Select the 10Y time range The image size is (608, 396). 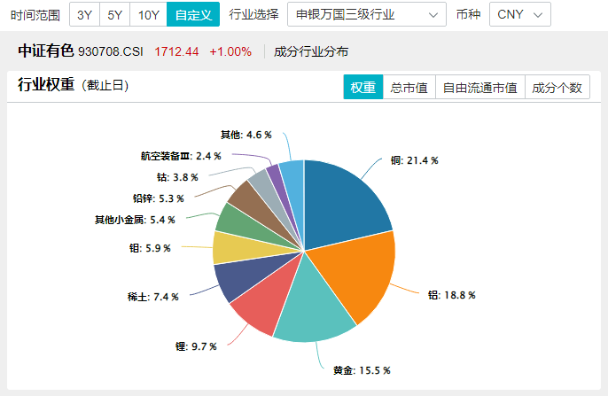tap(148, 14)
